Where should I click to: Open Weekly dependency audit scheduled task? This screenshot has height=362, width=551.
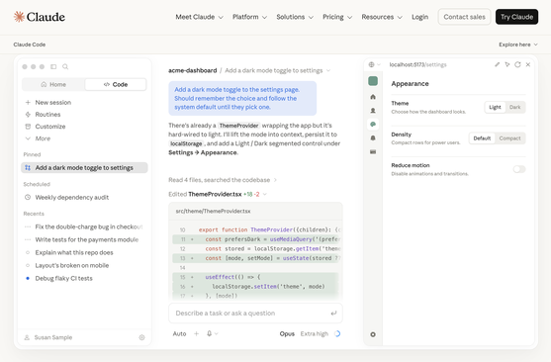(84, 197)
